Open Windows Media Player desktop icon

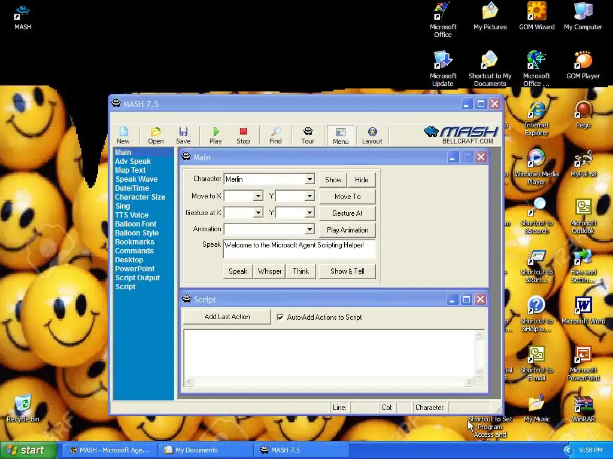pos(536,167)
